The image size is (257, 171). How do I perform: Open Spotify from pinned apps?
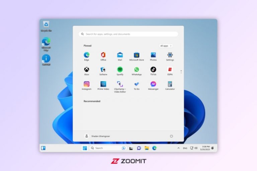click(x=120, y=71)
